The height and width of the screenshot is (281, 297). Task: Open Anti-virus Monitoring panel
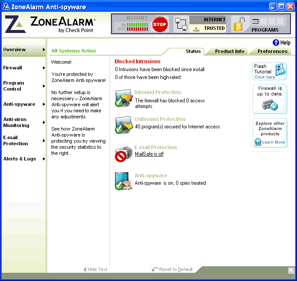point(16,122)
